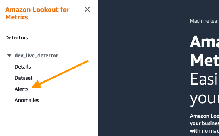Select the dev_live_detector name

coord(36,56)
